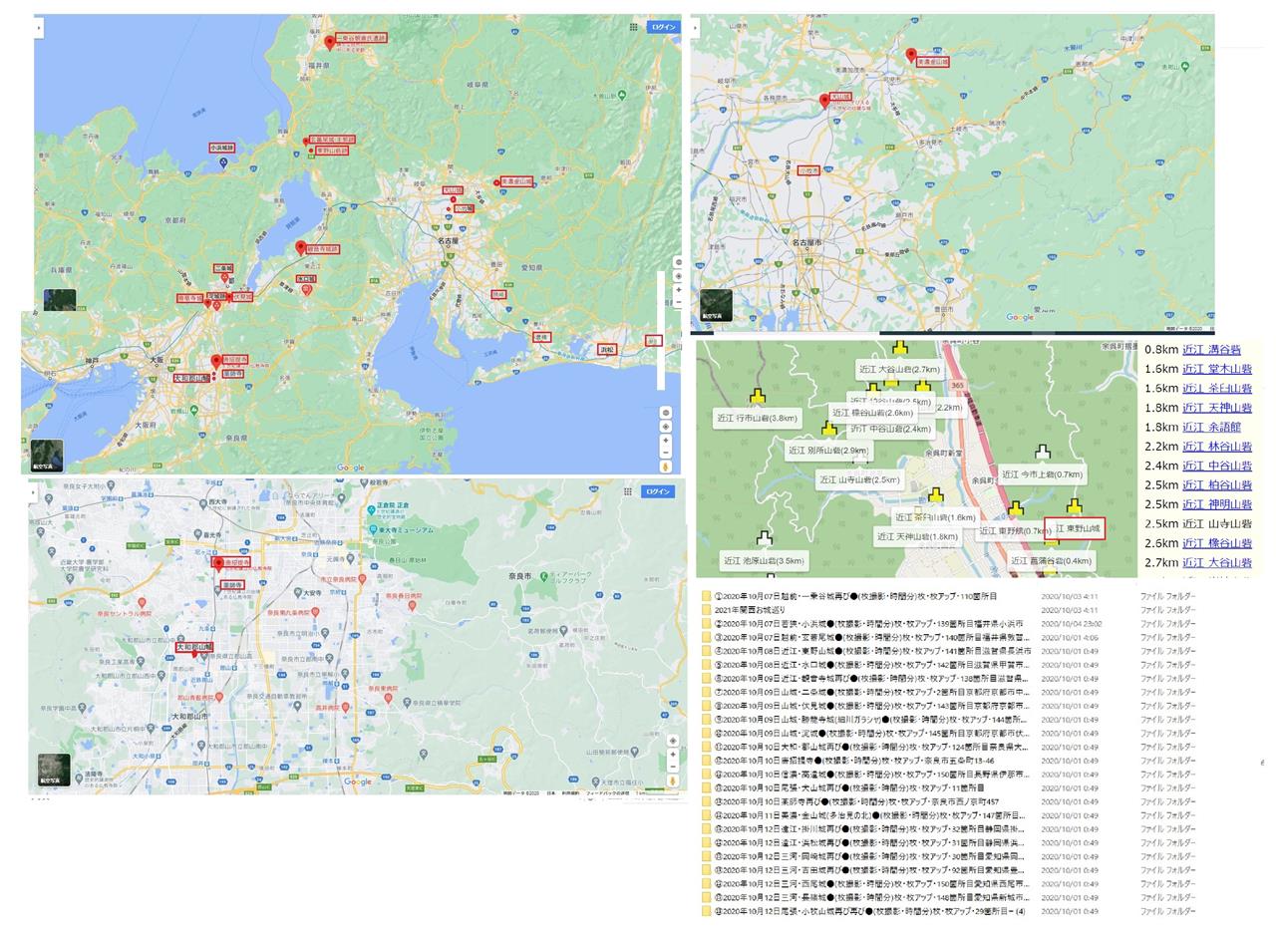
Task: Click the 今市上砦 white castle marker
Action: (1043, 453)
